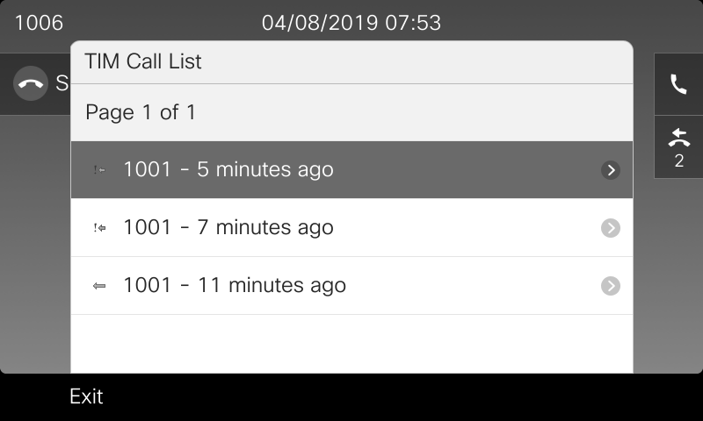The height and width of the screenshot is (421, 703).
Task: Open the missed calls icon showing 2
Action: pos(678,147)
